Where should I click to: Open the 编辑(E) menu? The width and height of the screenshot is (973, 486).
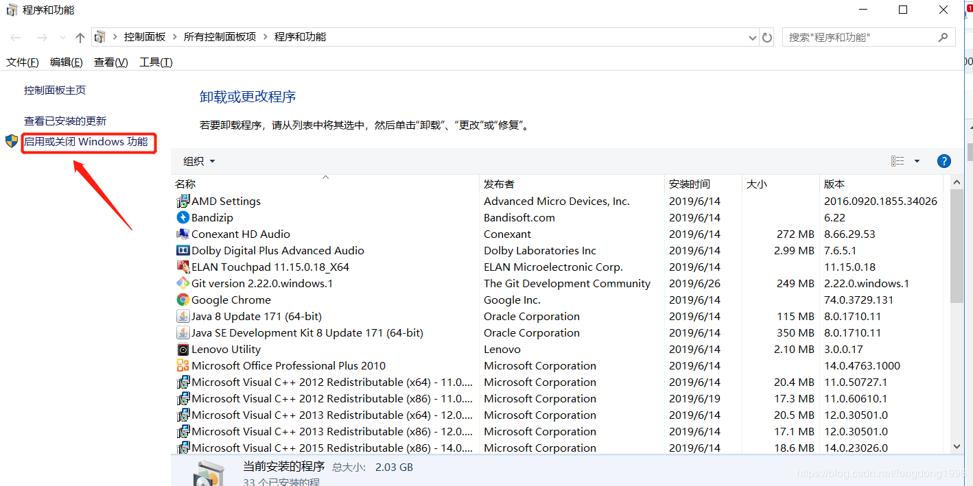click(x=67, y=62)
